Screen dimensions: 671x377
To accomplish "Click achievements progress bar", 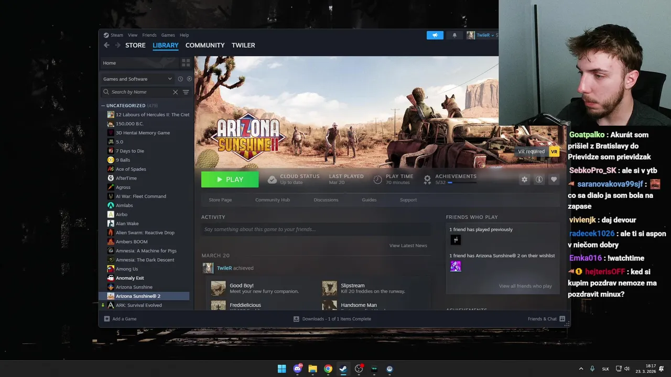I will (x=462, y=183).
